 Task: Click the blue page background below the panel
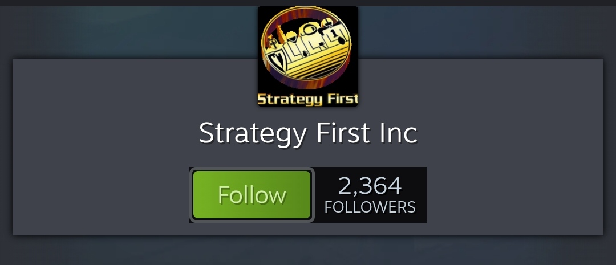308,251
